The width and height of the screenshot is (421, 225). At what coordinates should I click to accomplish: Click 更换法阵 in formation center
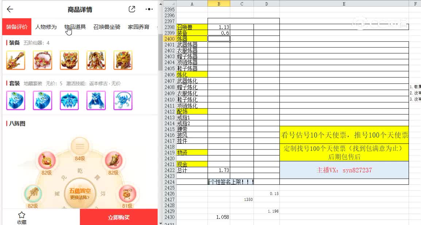click(x=80, y=197)
